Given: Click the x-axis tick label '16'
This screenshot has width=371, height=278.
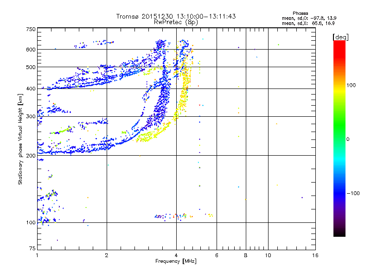Looking at the screenshot, I should pos(315,255).
